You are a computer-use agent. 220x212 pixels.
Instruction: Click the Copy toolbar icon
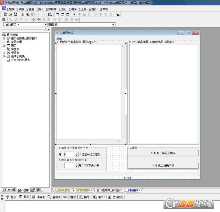(x=28, y=14)
